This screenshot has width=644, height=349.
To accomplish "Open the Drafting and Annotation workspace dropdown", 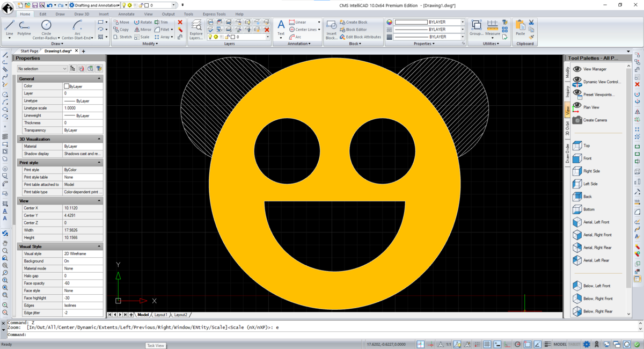I will pos(118,5).
